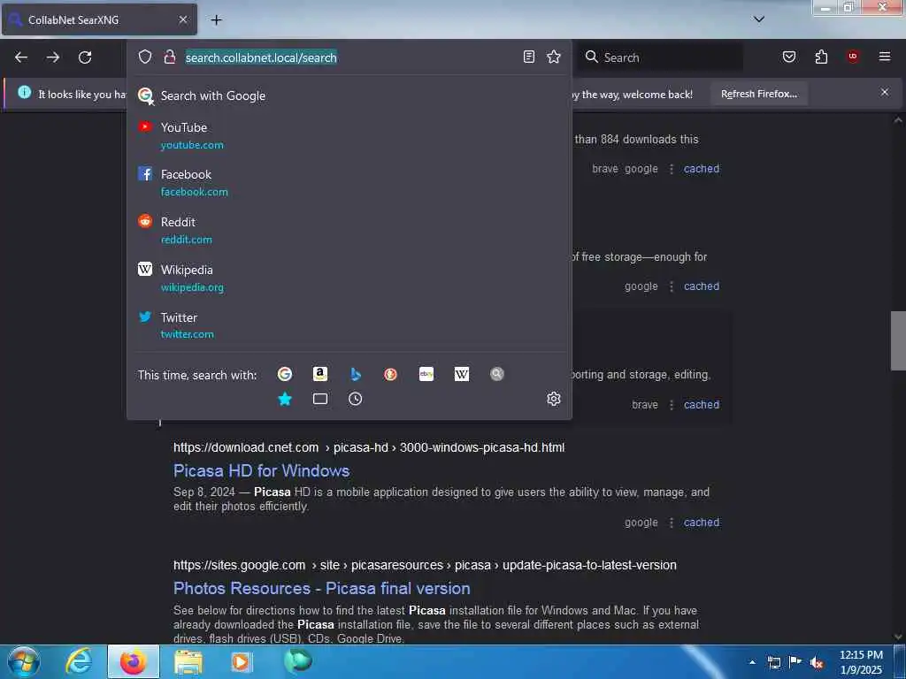Open more options dots beside brave google cached
The image size is (906, 679).
pos(672,169)
